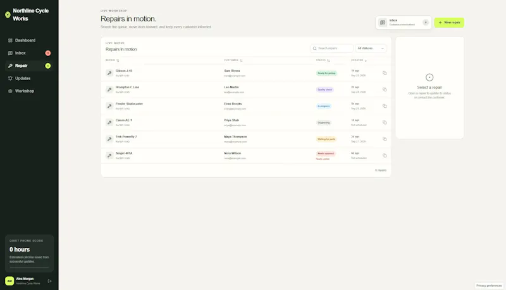Copy icon on the Canon AE-1 row

(385, 122)
